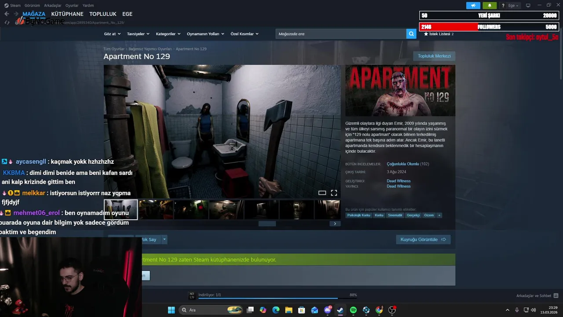Click the Mağazada ara search field
The image size is (563, 317).
click(x=341, y=34)
